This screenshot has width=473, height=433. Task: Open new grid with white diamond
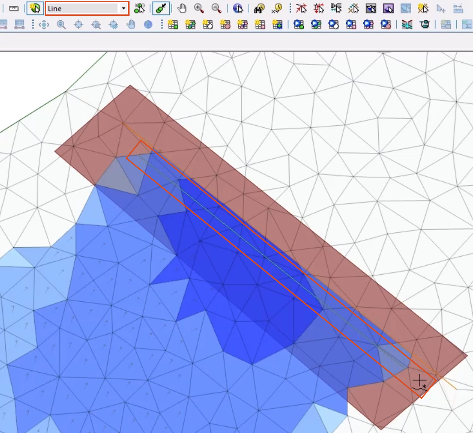click(x=208, y=24)
